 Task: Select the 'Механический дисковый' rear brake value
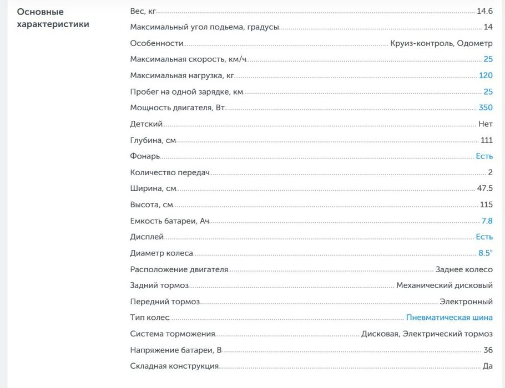tap(444, 285)
